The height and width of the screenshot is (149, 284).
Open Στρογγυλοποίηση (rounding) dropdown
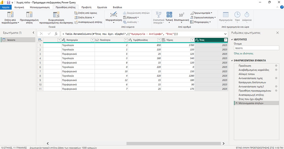(x=203, y=18)
